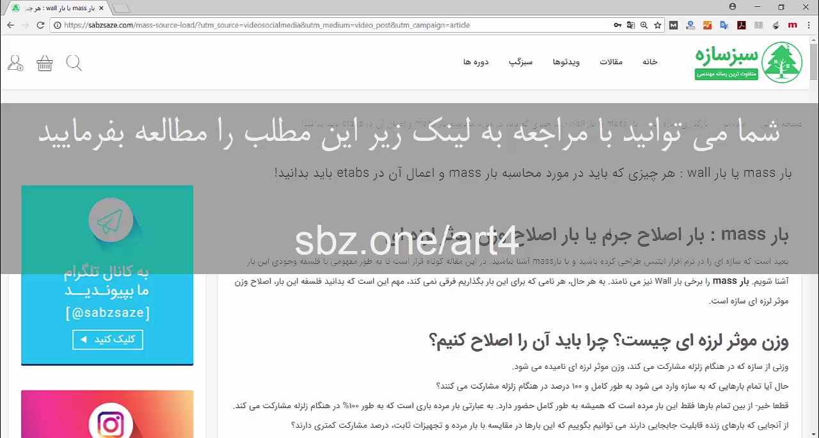Click the gray open-book extension icon

[758, 25]
